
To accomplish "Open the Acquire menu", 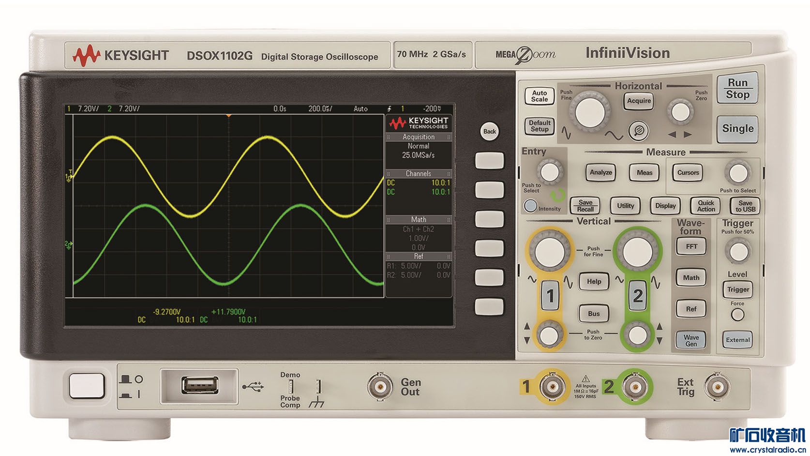I will click(x=639, y=101).
